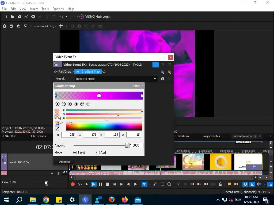Click the Render As export icon
Screen dimensions: 274x205
coord(26,17)
